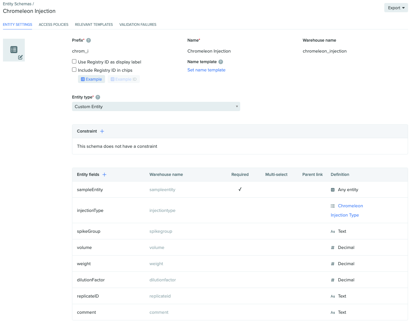The height and width of the screenshot is (326, 414).
Task: Switch to the Relevant Templates tab
Action: [x=94, y=24]
